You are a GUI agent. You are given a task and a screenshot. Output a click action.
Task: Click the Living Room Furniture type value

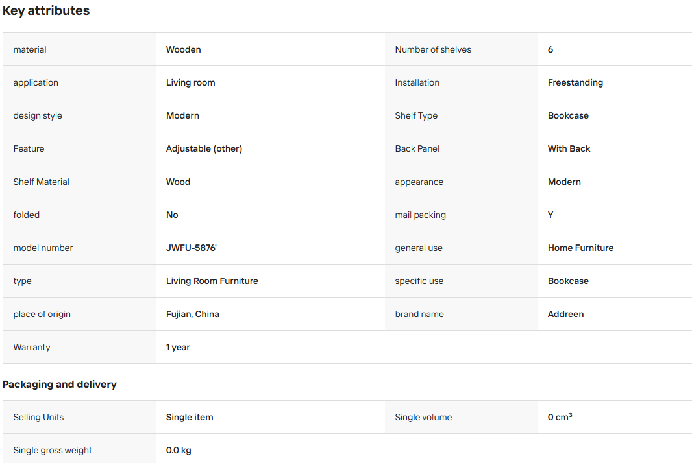[x=212, y=281]
